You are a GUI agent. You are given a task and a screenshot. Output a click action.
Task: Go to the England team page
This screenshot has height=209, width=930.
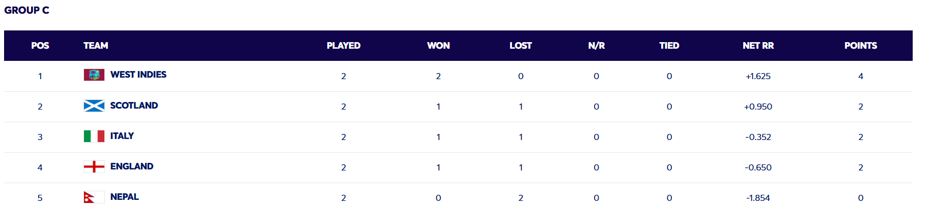pyautogui.click(x=132, y=166)
